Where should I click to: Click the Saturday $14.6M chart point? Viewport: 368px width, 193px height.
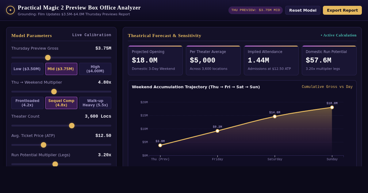click(x=275, y=116)
